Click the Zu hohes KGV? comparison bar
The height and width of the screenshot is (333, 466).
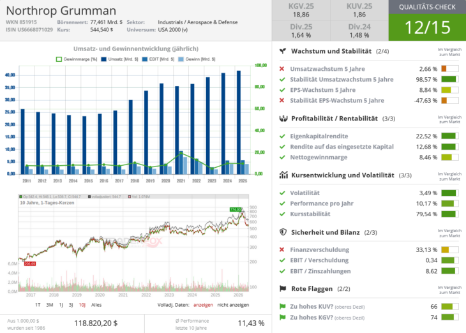pyautogui.click(x=449, y=317)
